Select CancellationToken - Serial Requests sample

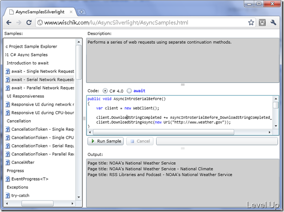[43, 146]
